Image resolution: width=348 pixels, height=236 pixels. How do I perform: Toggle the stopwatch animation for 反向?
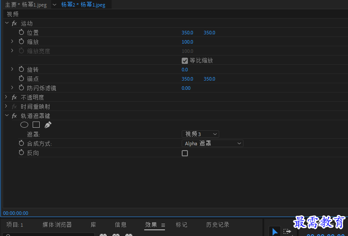(21, 152)
